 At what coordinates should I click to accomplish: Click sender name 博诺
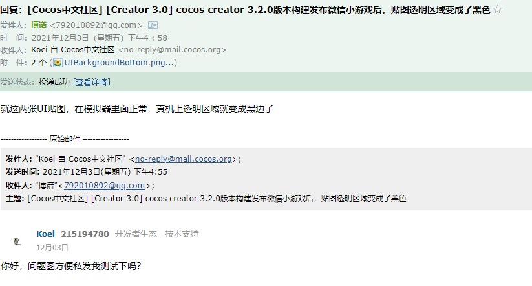(x=39, y=25)
